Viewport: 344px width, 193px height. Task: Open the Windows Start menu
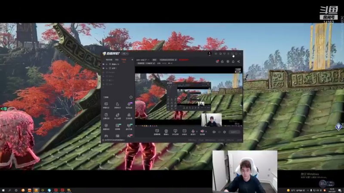coord(3,190)
